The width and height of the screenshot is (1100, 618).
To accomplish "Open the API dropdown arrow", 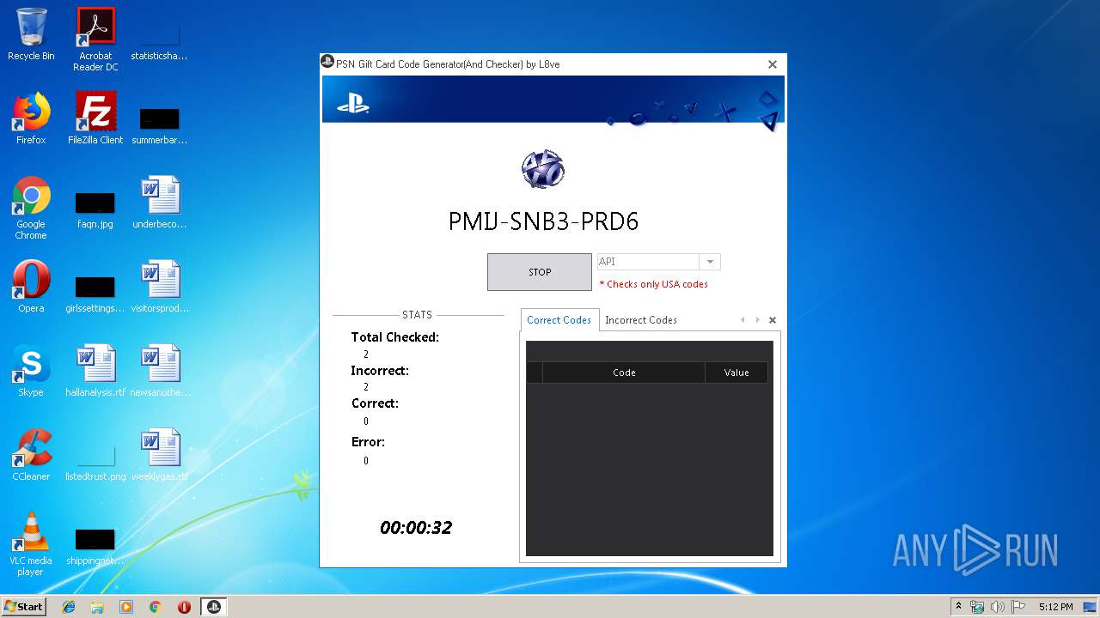I will point(710,262).
